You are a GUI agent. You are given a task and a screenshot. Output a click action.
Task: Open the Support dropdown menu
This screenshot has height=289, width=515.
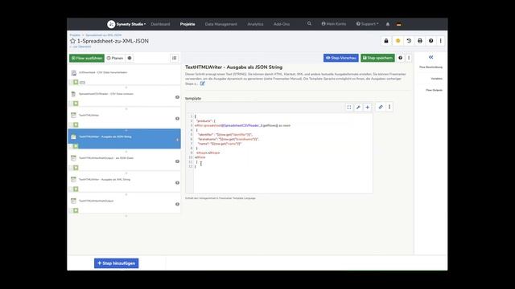click(x=367, y=24)
